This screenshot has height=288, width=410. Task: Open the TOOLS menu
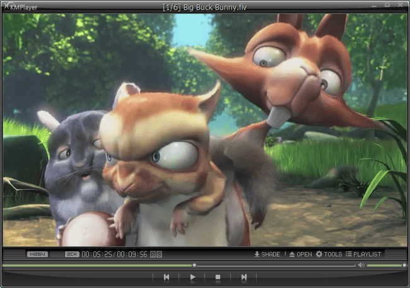[x=329, y=255]
